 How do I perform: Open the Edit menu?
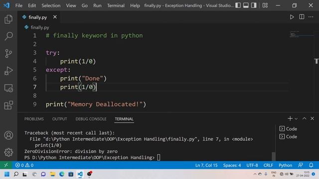(x=32, y=5)
